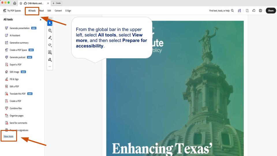Select the highlighter pen tool in quick toolbar
The height and width of the screenshot is (156, 277).
click(x=50, y=38)
